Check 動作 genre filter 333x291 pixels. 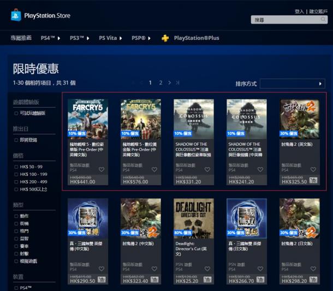pos(16,216)
